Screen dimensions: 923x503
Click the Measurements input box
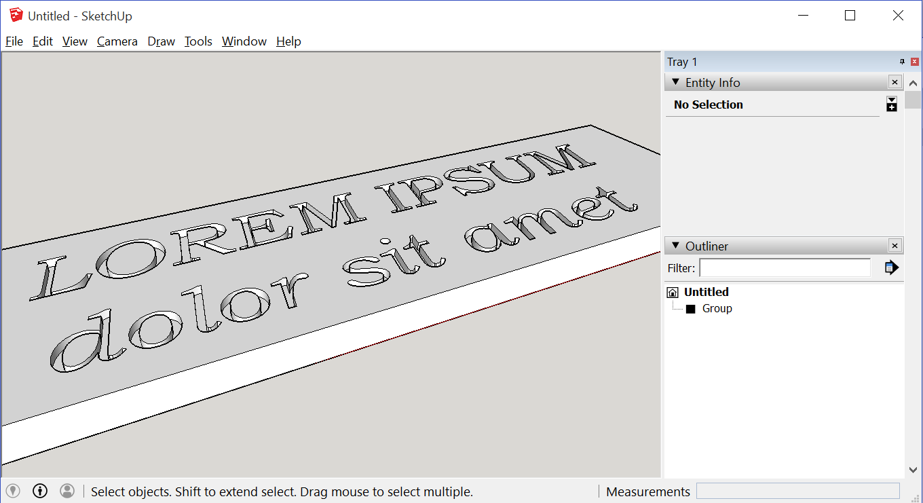coord(798,491)
